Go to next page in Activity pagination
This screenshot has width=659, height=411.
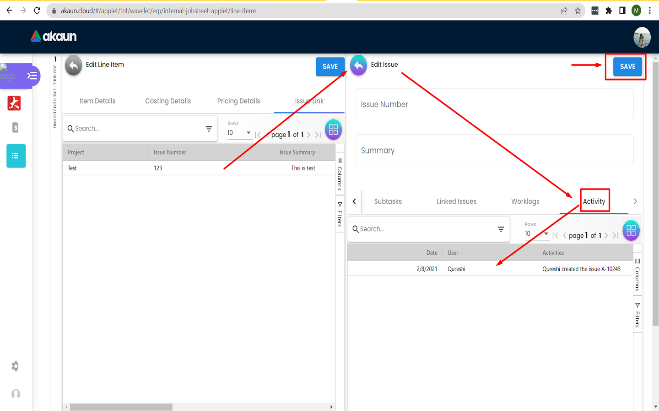click(606, 236)
